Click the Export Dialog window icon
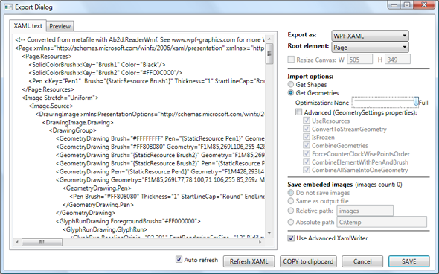439x274 pixels. (8, 7)
